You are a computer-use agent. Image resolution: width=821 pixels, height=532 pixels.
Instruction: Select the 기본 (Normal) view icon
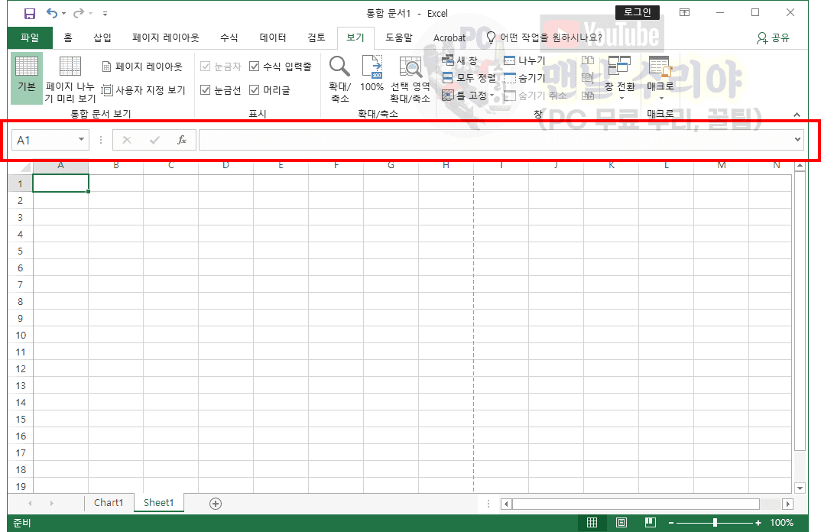pyautogui.click(x=27, y=76)
